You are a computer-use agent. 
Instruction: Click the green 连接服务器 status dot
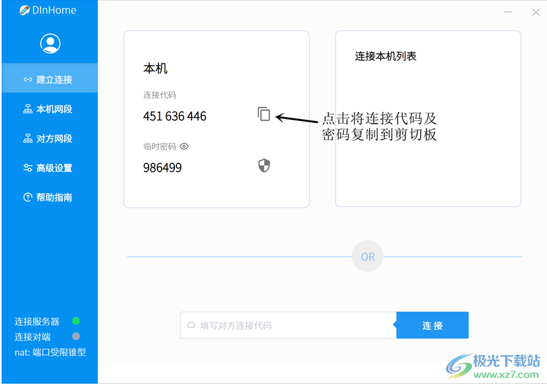tap(76, 322)
